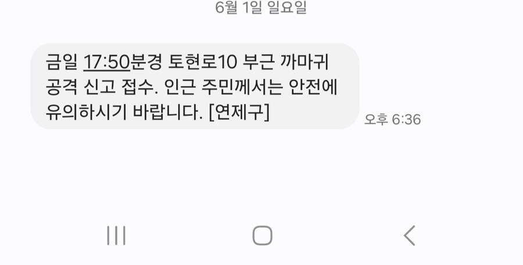Tap the word 부근 in first line
Image resolution: width=523 pixels, height=265 pixels.
pos(259,62)
